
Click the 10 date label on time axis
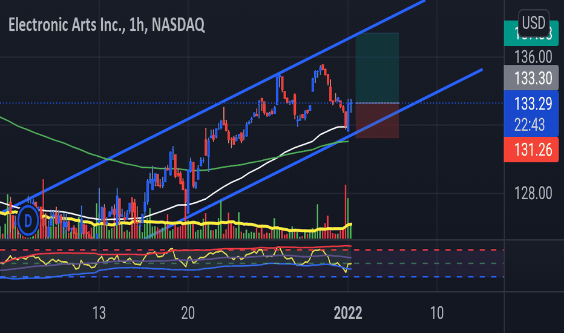(437, 313)
